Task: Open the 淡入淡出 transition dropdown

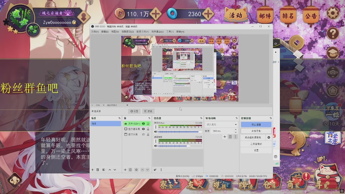Action: pos(221,125)
